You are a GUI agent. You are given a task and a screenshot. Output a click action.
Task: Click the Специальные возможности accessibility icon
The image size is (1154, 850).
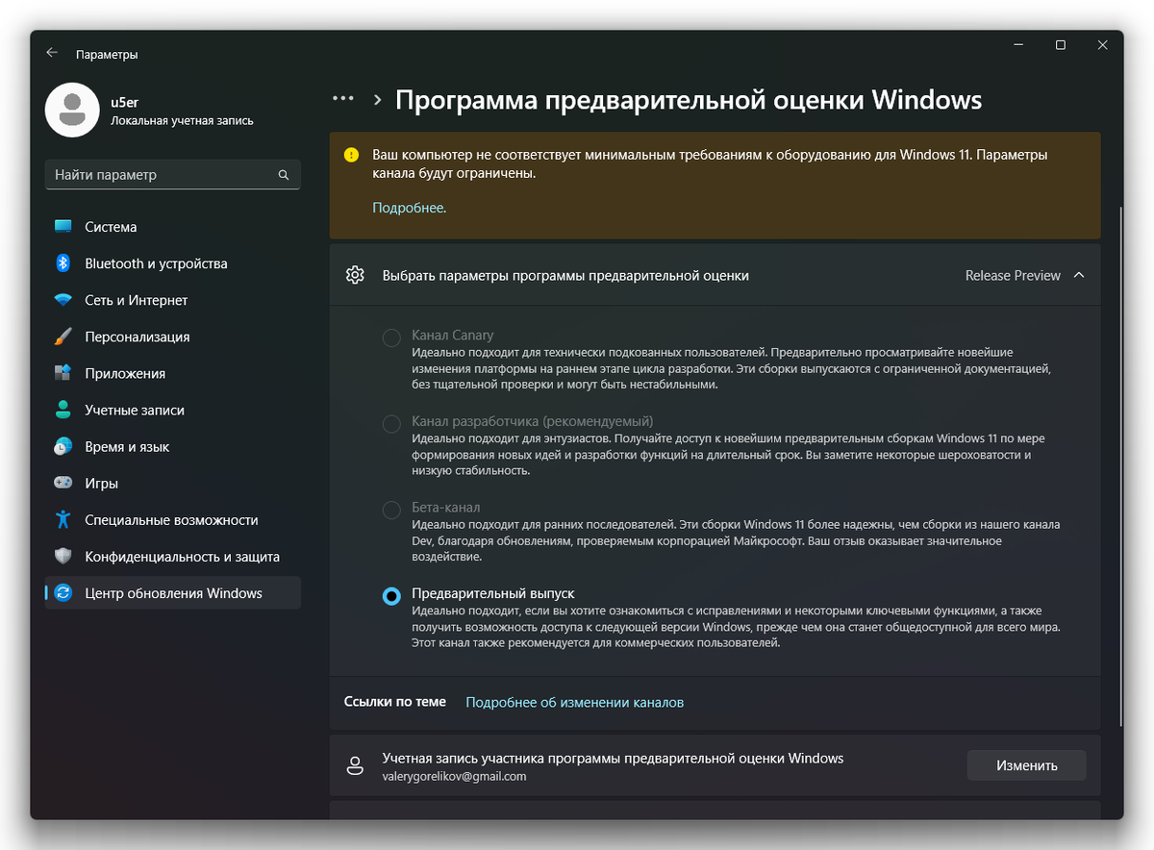tap(63, 519)
